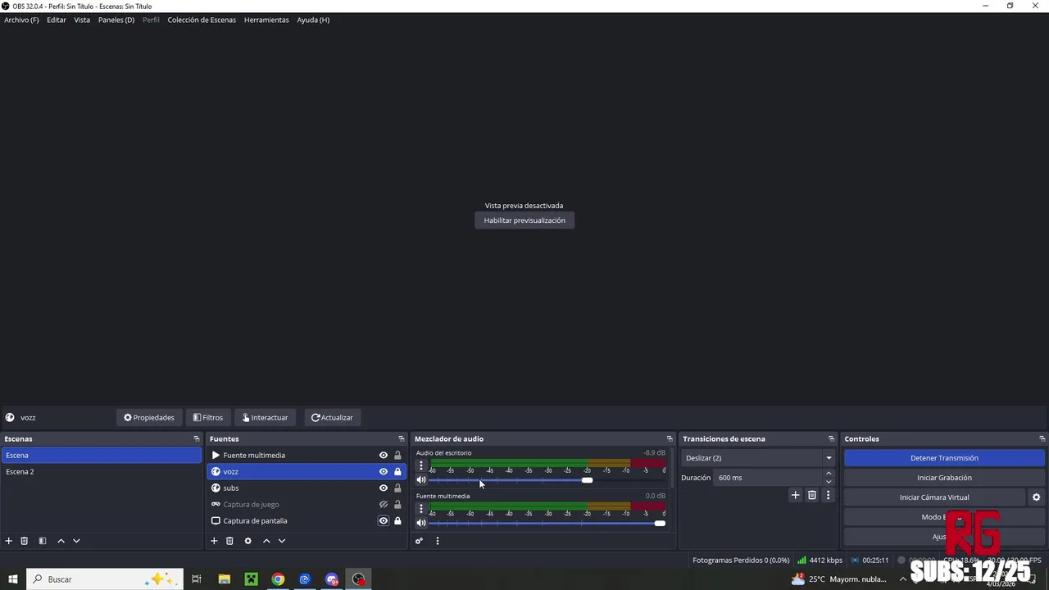This screenshot has height=590, width=1049.
Task: Move source up arrow in Fuentes panel
Action: point(266,541)
